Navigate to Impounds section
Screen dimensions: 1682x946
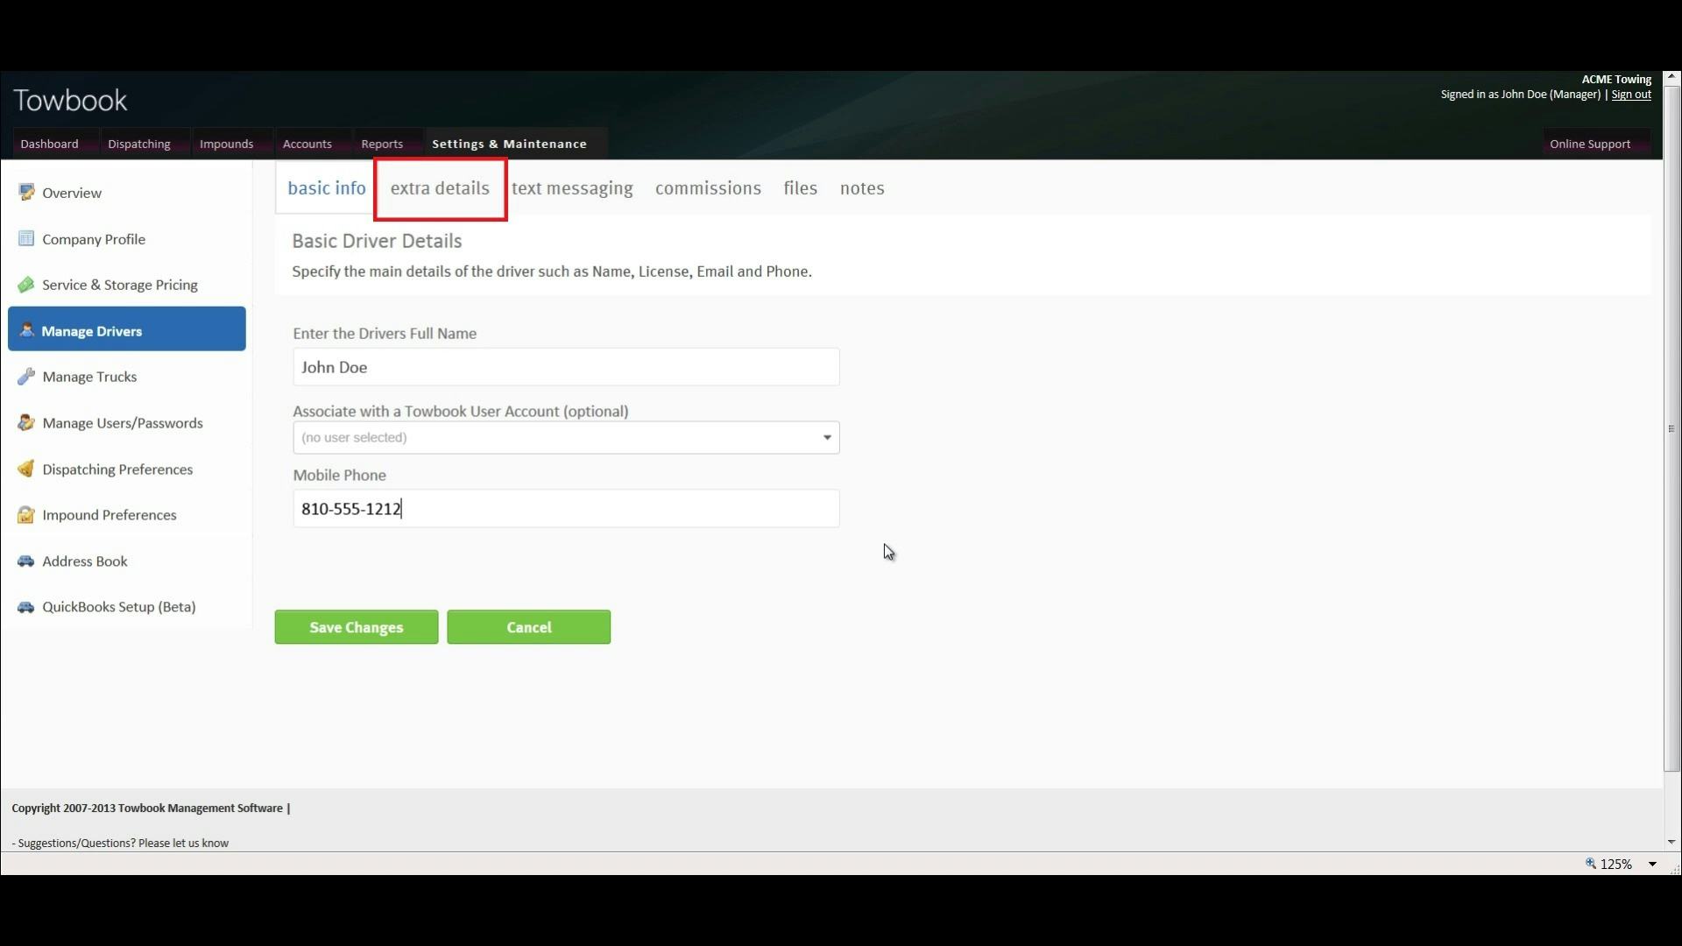pos(225,144)
